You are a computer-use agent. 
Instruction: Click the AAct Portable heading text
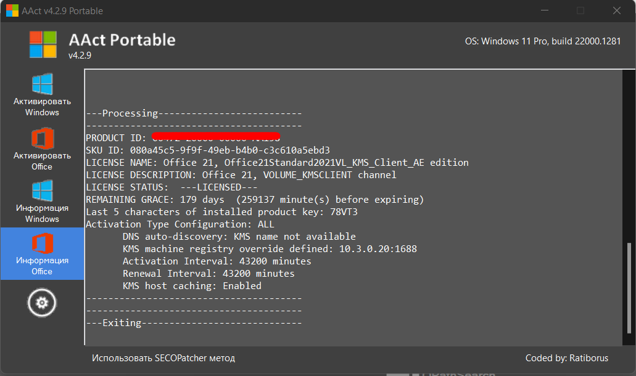[x=122, y=39]
